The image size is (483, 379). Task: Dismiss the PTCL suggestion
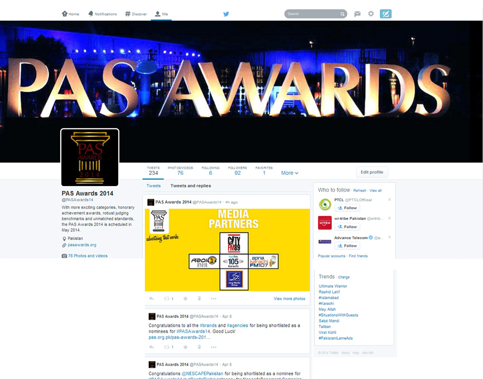(390, 200)
